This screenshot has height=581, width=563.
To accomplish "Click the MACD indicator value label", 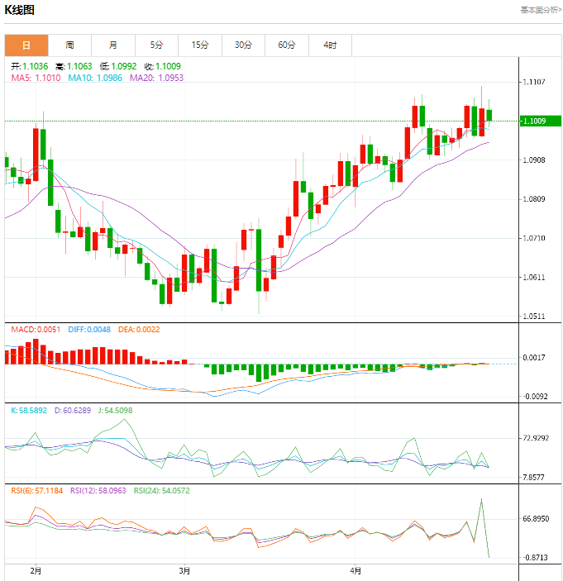I will (36, 330).
